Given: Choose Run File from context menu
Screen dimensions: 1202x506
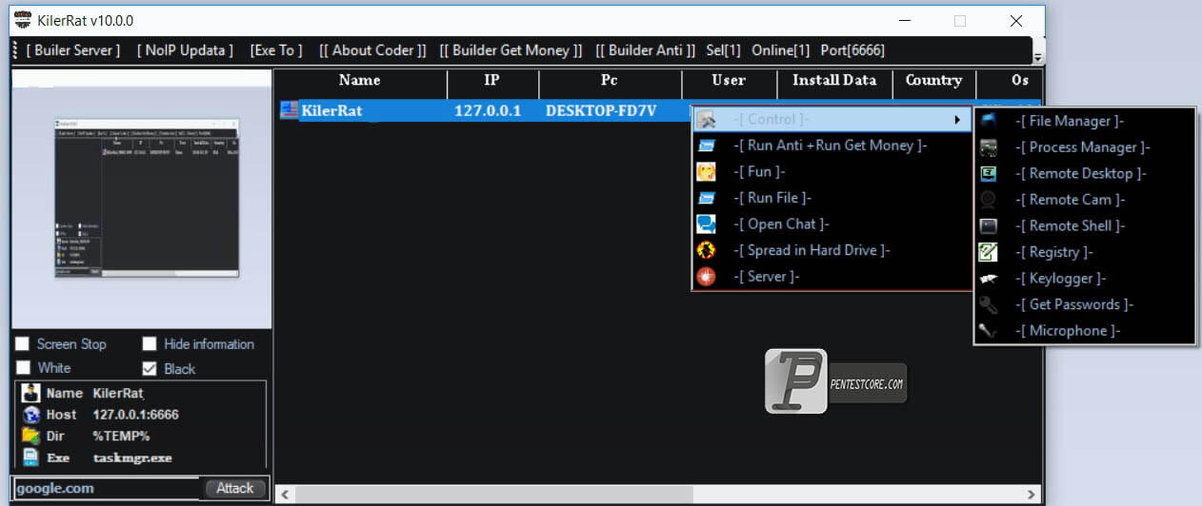Looking at the screenshot, I should (831, 198).
